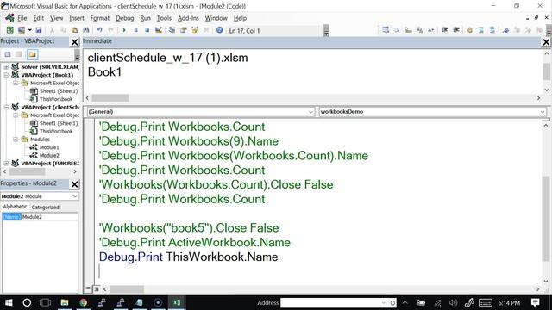Image resolution: width=552 pixels, height=310 pixels.
Task: Select Module2 in the project tree
Action: (x=49, y=155)
